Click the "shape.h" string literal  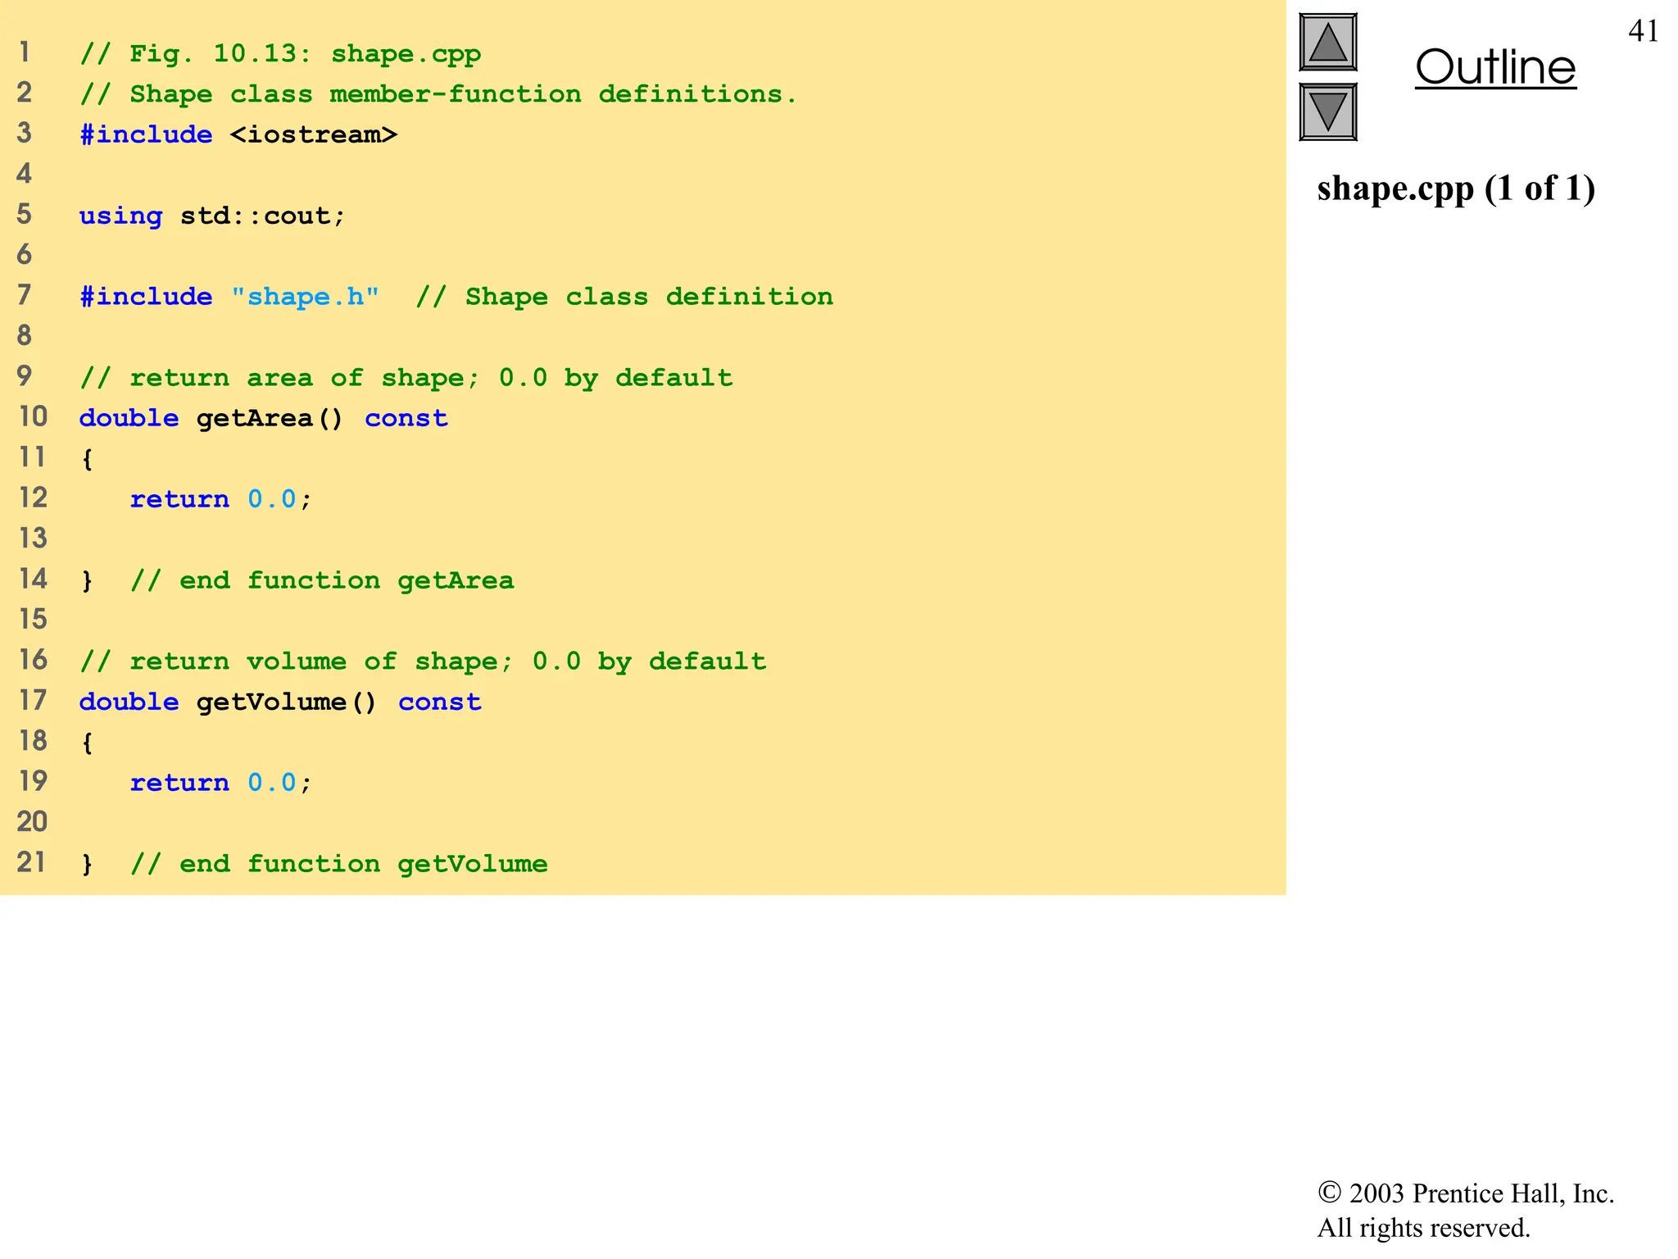pos(305,297)
